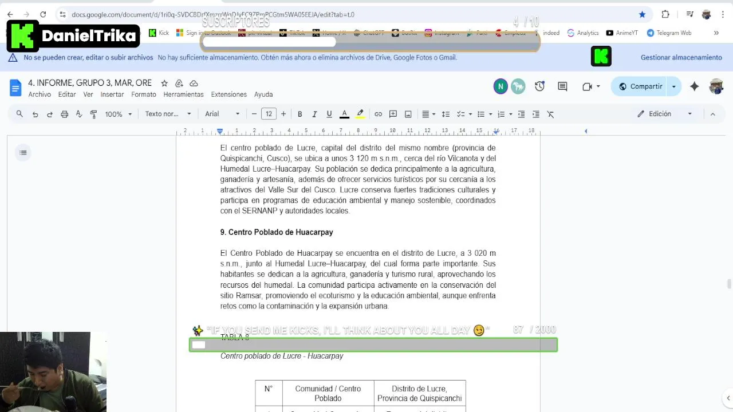Print the document
The image size is (733, 412).
pos(65,114)
